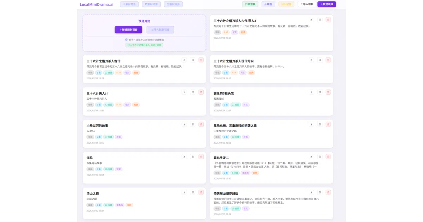
Task: Click delete icon on 三十六计之借刀杀人古代 card
Action: click(x=201, y=60)
